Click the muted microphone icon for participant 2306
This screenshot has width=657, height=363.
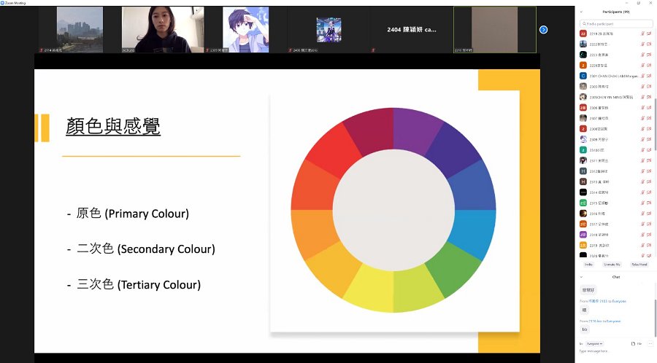(642, 107)
